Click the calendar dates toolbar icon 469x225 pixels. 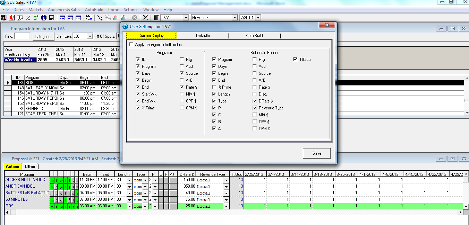tap(12, 18)
